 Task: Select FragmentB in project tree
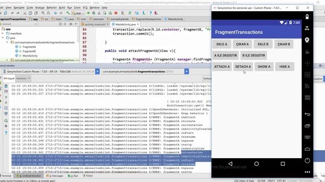point(29,51)
